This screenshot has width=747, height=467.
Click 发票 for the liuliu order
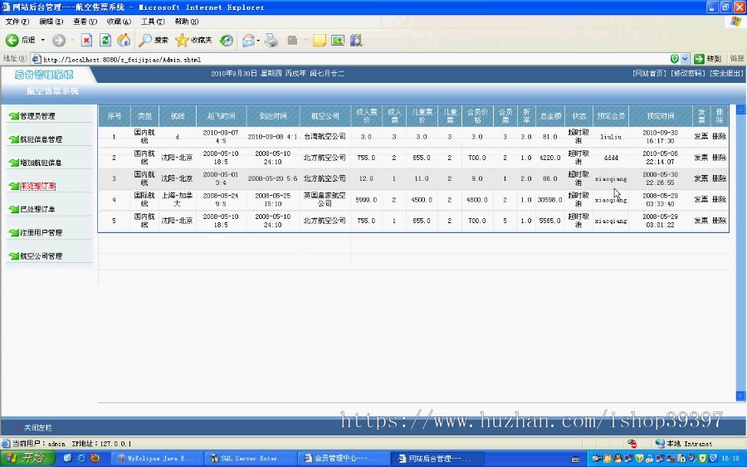701,137
